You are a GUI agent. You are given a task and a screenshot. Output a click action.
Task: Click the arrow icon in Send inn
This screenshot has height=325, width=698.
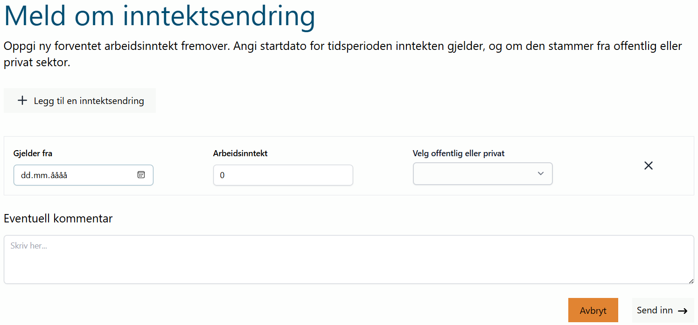(x=683, y=311)
